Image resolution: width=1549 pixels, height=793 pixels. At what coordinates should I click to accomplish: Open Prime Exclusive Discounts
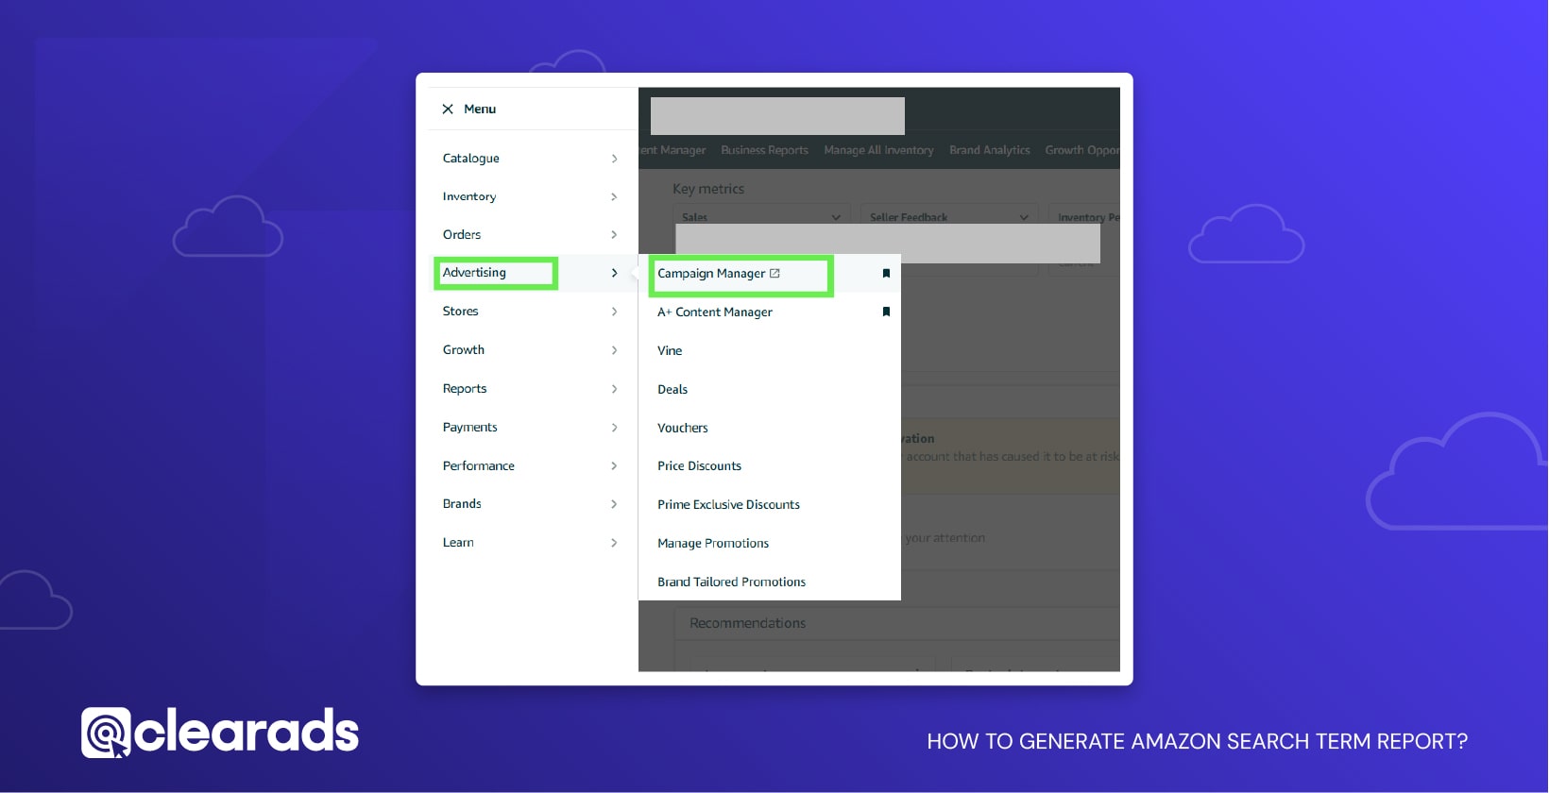[729, 505]
